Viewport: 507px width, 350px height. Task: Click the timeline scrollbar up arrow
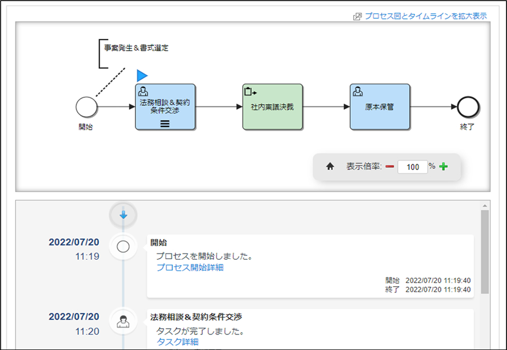[485, 205]
